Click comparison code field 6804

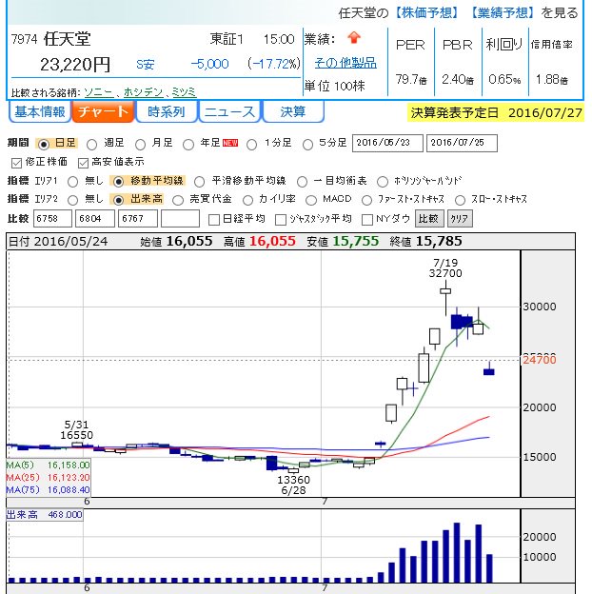point(95,219)
